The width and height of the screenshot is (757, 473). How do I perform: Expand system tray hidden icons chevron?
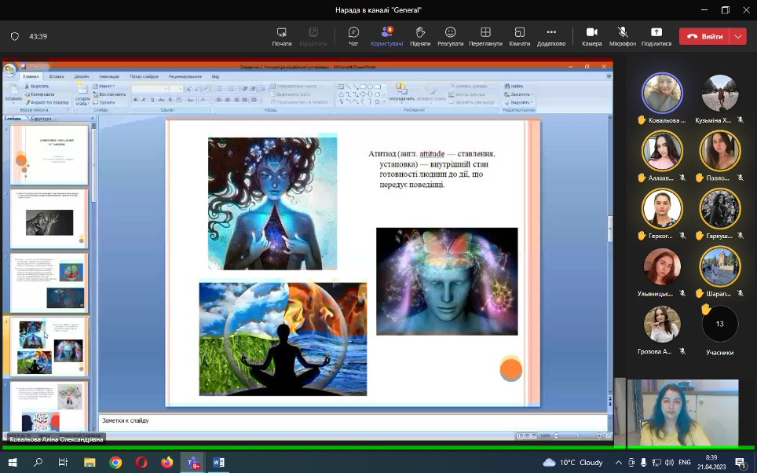(619, 463)
